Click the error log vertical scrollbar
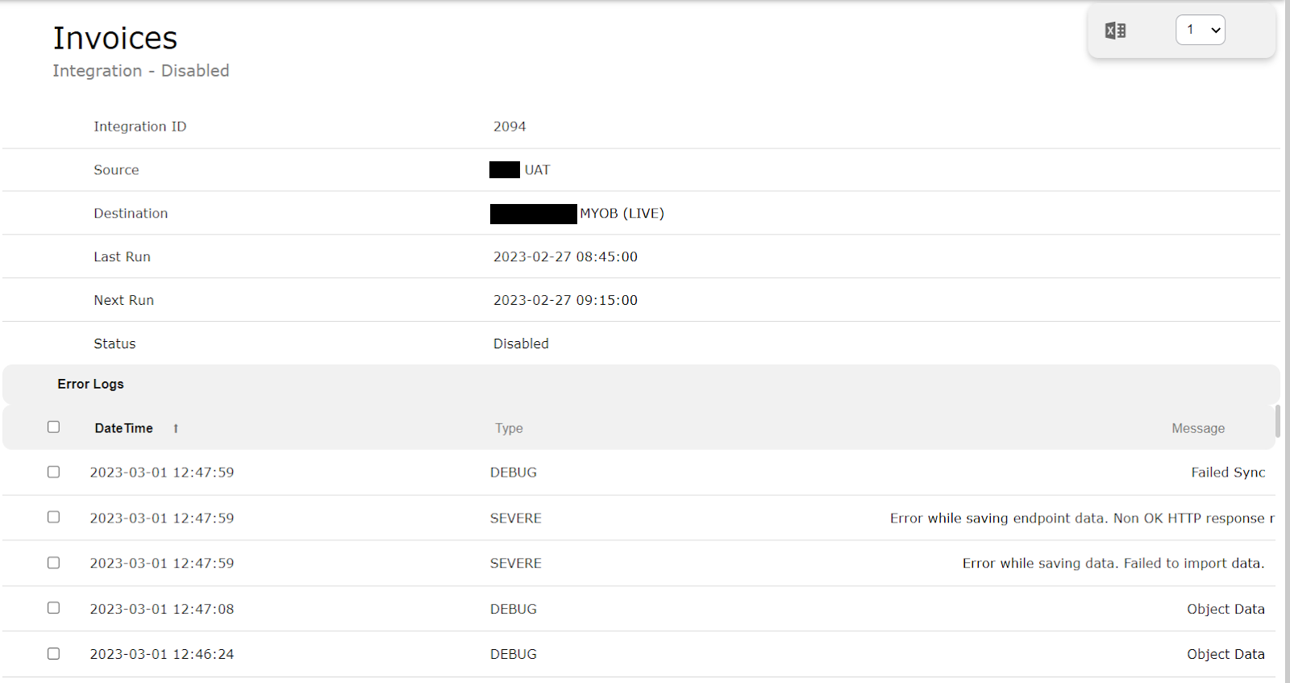 [x=1278, y=421]
